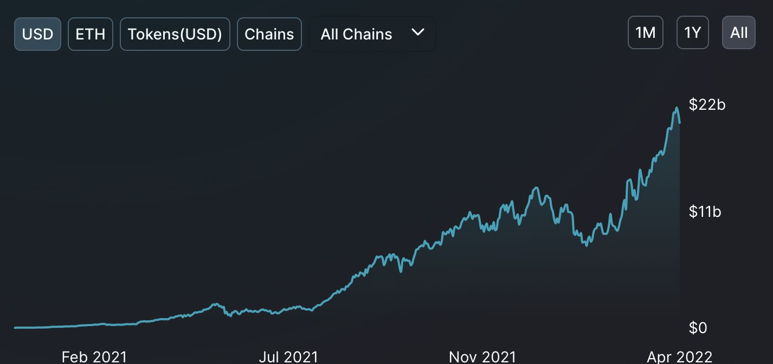The width and height of the screenshot is (773, 364).
Task: Click the Jul 2021 x-axis label
Action: point(288,356)
